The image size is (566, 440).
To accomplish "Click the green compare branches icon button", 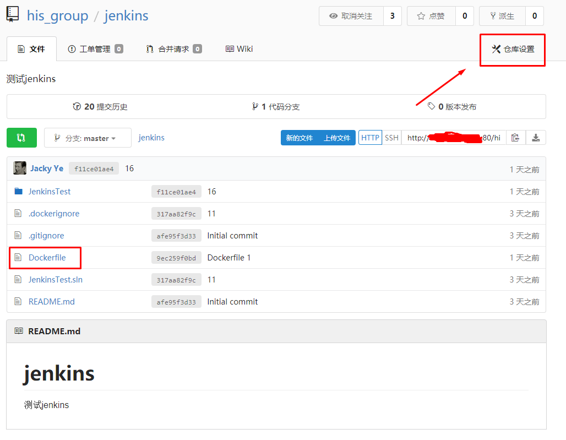I will click(21, 138).
